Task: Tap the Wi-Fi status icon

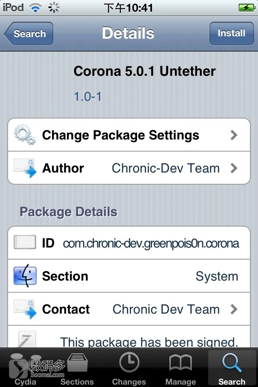Action: (x=36, y=8)
